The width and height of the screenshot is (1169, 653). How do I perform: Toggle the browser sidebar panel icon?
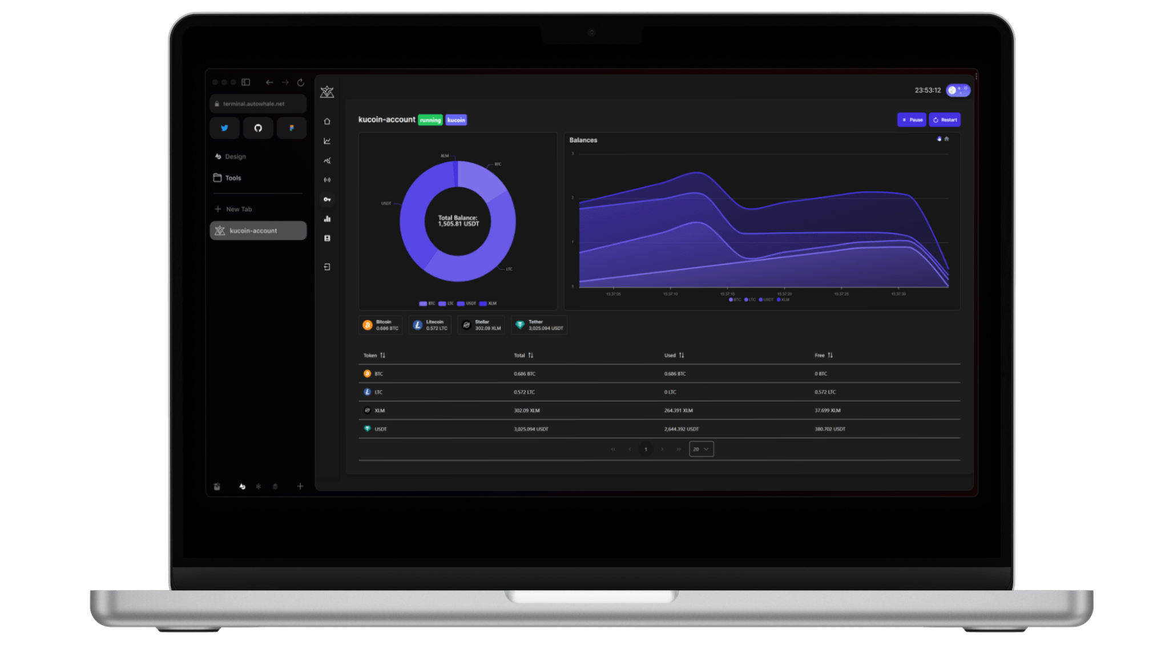tap(245, 82)
